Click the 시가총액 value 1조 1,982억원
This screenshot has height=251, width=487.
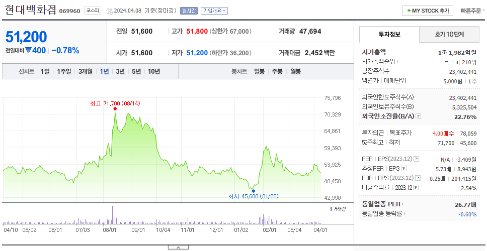click(457, 52)
